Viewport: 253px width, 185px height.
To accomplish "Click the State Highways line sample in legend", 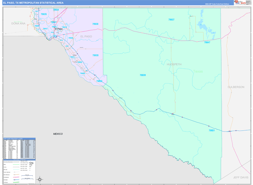I will coord(16,174).
